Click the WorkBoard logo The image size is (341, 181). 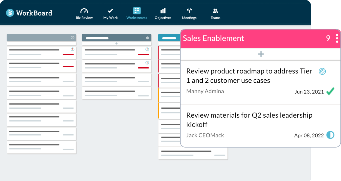coord(29,13)
